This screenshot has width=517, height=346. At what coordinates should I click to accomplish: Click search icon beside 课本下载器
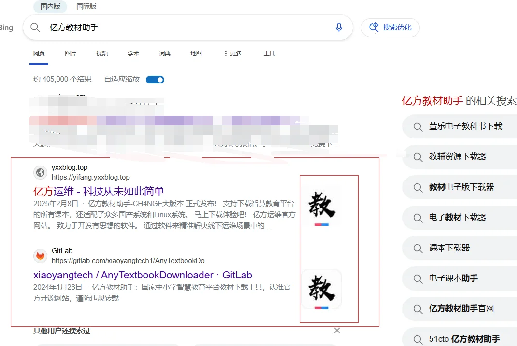tap(418, 248)
